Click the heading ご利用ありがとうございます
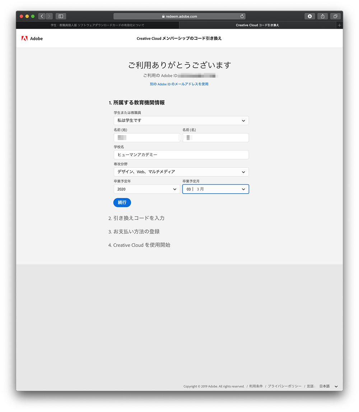This screenshot has height=412, width=359. pos(179,65)
